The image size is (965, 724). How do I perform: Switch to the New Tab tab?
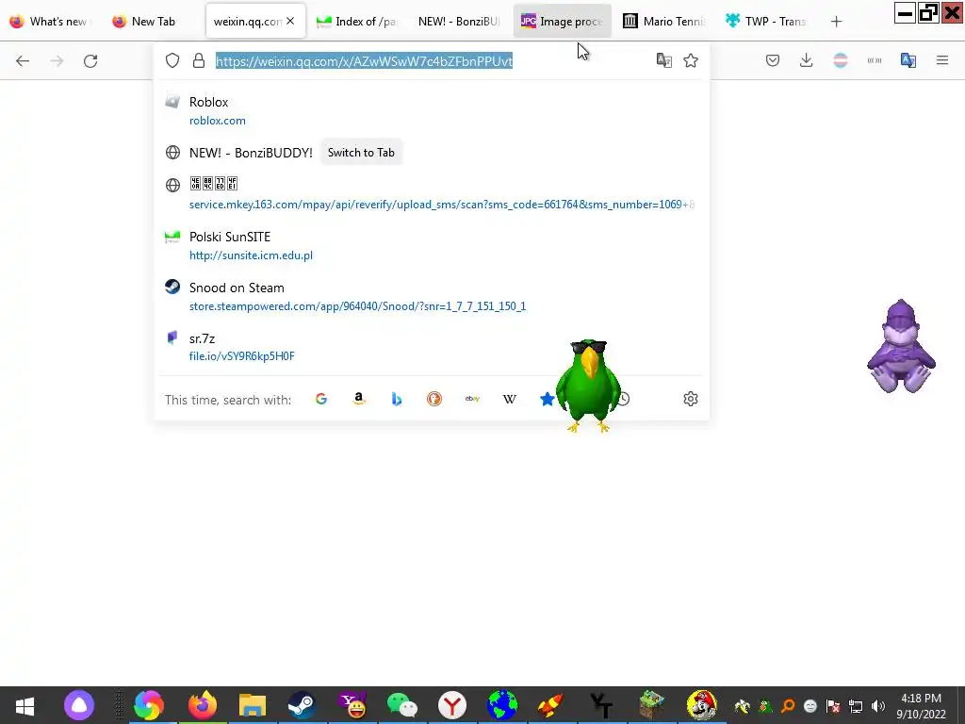(153, 22)
